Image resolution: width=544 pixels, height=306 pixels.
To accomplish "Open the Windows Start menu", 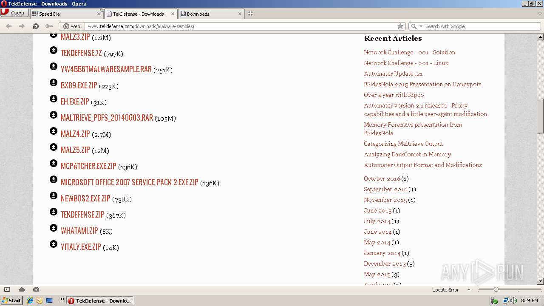I will pyautogui.click(x=11, y=300).
